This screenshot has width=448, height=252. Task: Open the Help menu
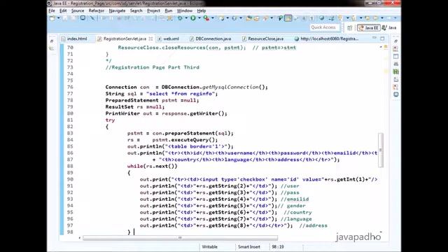click(x=201, y=10)
